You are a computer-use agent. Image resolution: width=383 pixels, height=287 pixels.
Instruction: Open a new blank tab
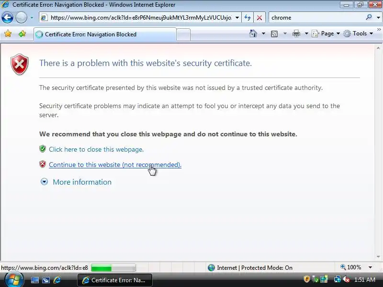[x=183, y=34]
